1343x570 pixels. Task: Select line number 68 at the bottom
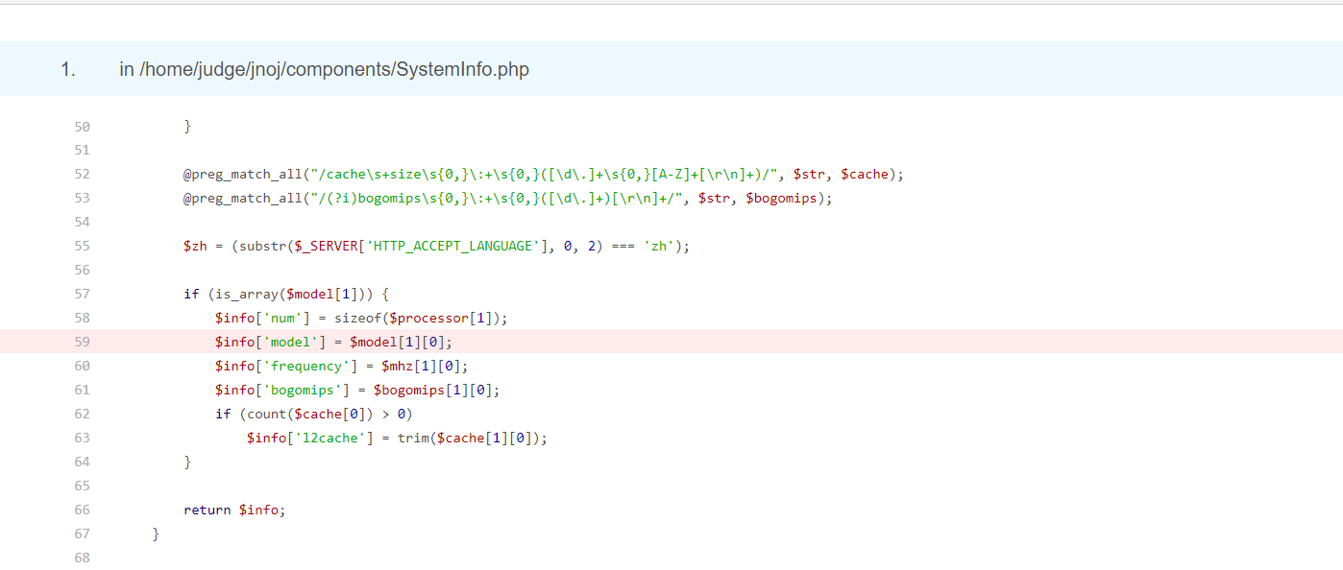82,558
